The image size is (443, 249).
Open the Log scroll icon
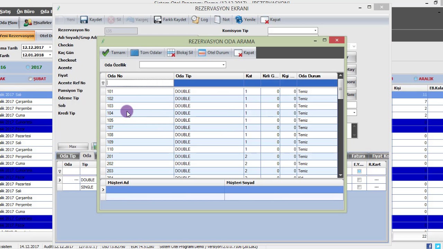(x=196, y=20)
